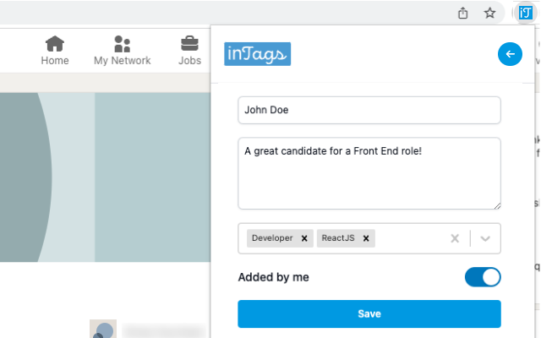Click the notes text area

pyautogui.click(x=369, y=173)
